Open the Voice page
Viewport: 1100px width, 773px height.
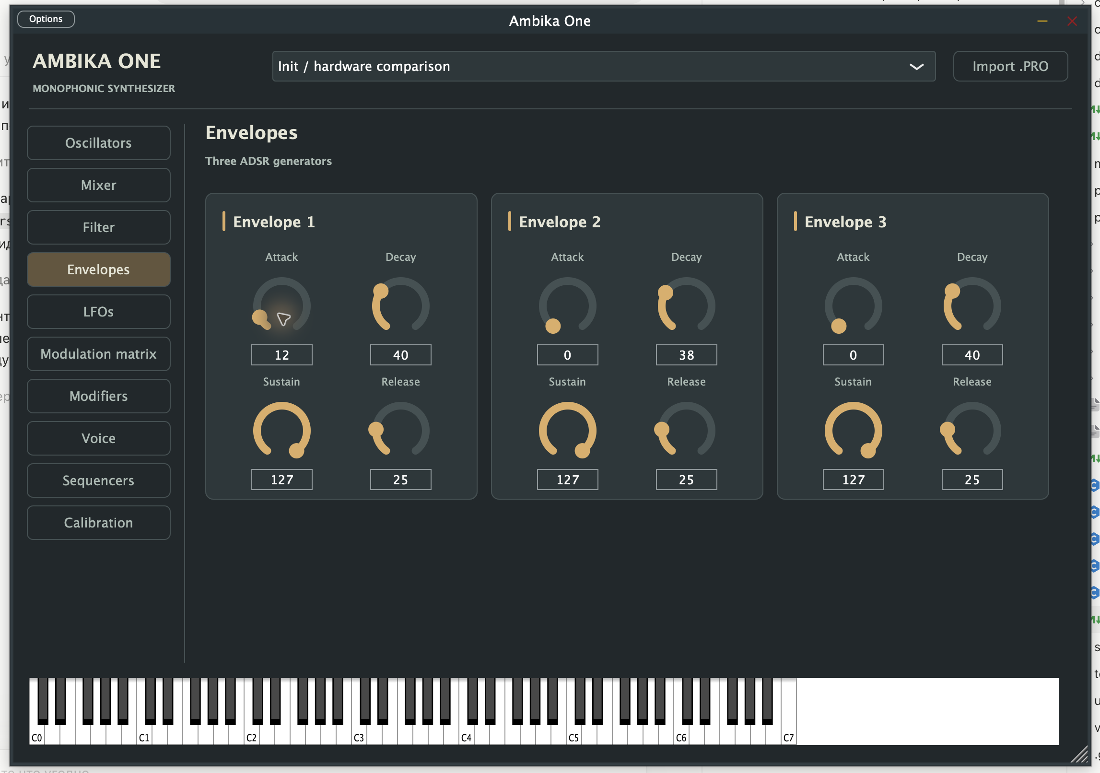pos(99,438)
